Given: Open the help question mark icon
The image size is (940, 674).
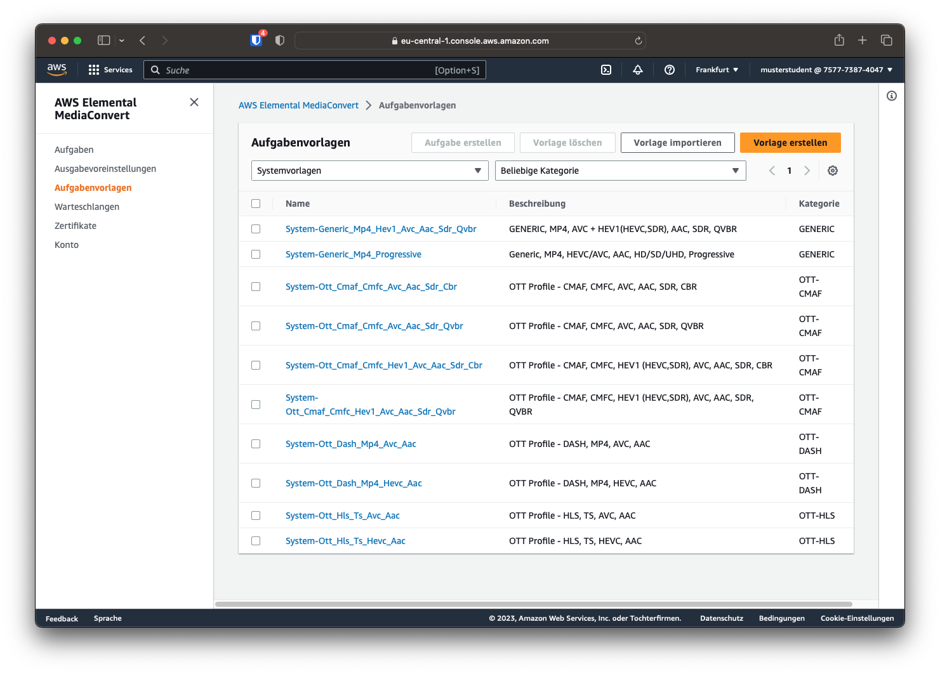Looking at the screenshot, I should [x=670, y=70].
